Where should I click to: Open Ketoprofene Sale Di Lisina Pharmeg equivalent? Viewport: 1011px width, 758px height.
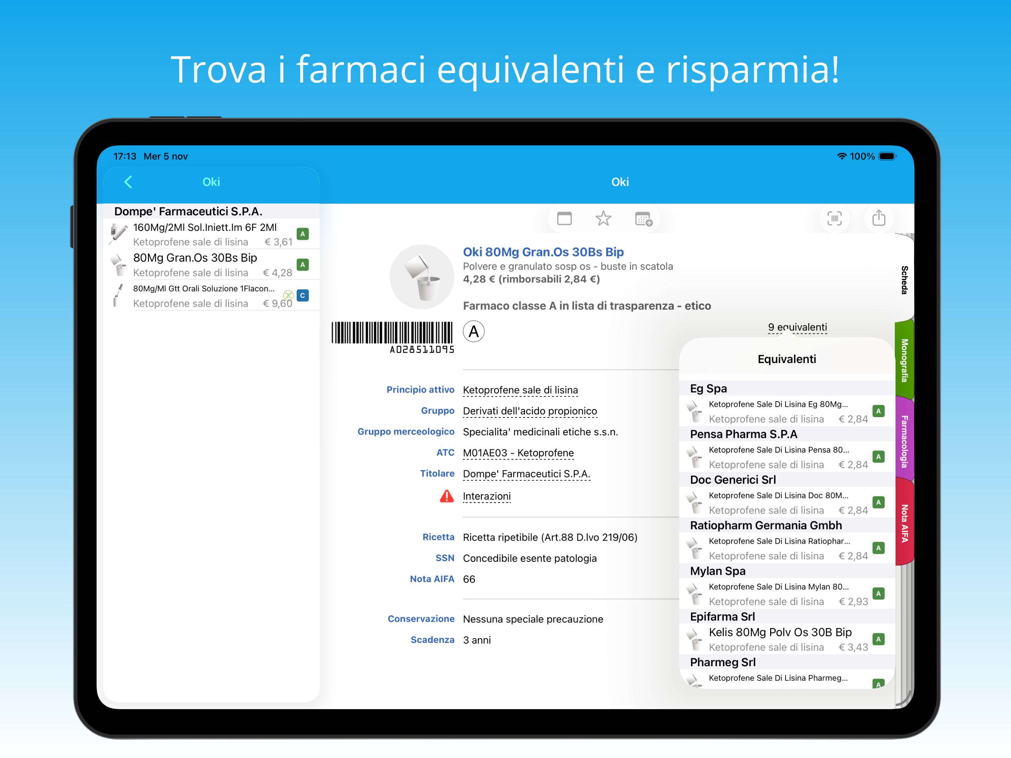[x=787, y=679]
